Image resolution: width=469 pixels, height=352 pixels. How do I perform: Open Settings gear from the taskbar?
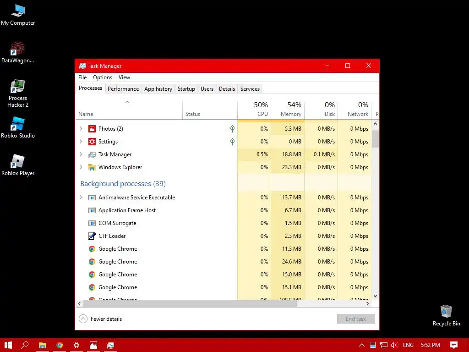pos(76,345)
